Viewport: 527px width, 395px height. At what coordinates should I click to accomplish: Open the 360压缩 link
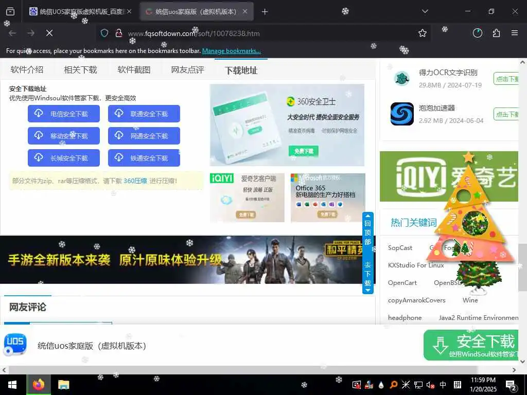pos(135,181)
